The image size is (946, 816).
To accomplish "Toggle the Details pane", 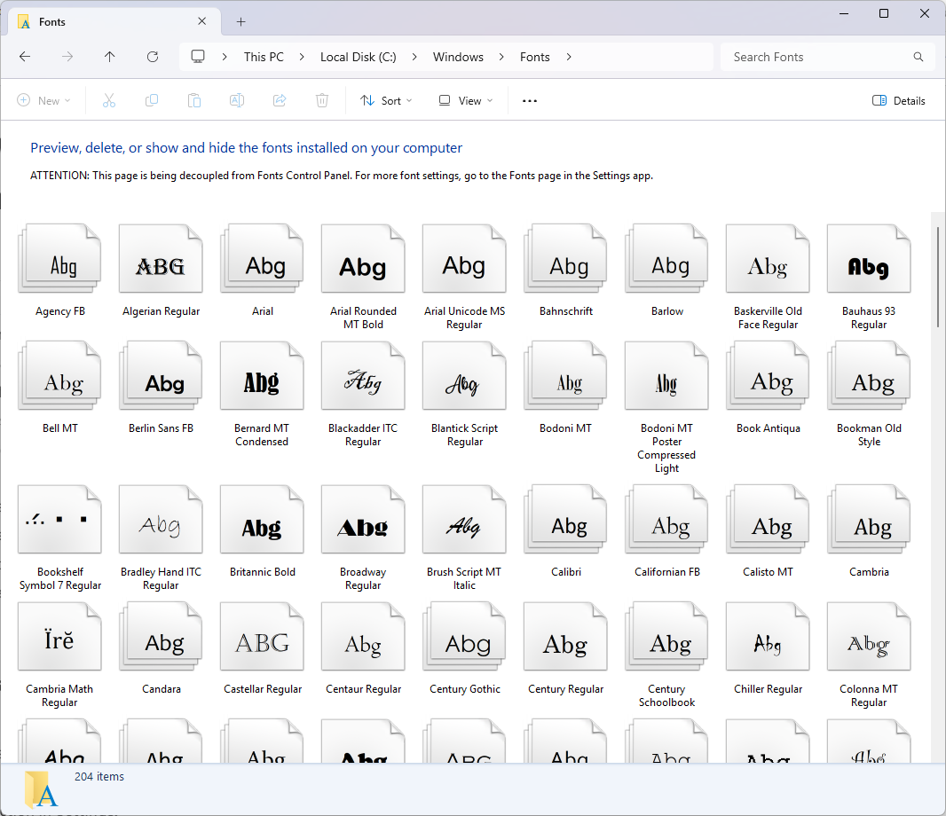I will tap(898, 101).
